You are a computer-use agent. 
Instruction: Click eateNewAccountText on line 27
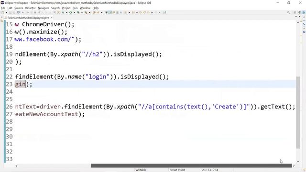[x=46, y=114]
